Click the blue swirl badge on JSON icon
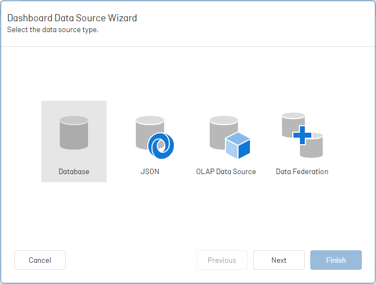376x284 pixels. click(161, 145)
